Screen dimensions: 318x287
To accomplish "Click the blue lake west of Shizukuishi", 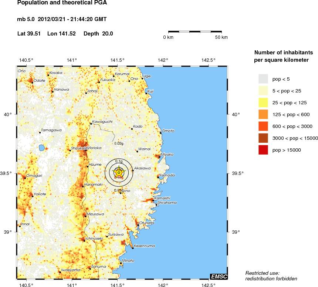I will [x=41, y=148].
